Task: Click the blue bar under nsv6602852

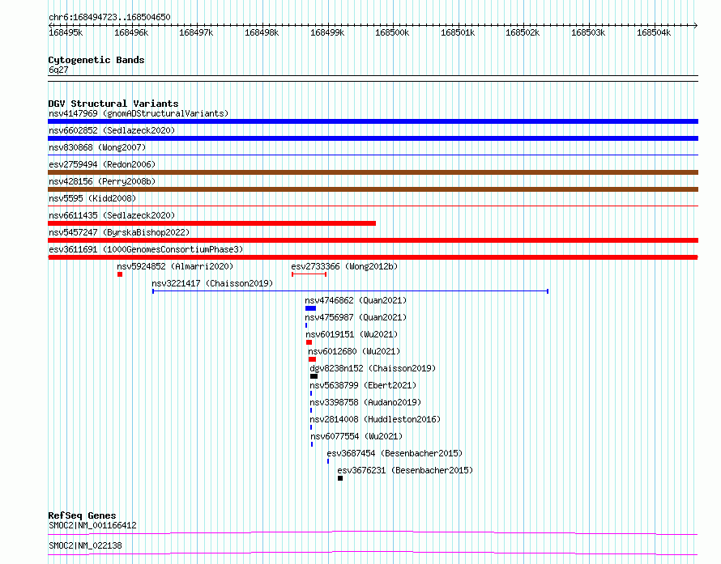Action: 373,138
